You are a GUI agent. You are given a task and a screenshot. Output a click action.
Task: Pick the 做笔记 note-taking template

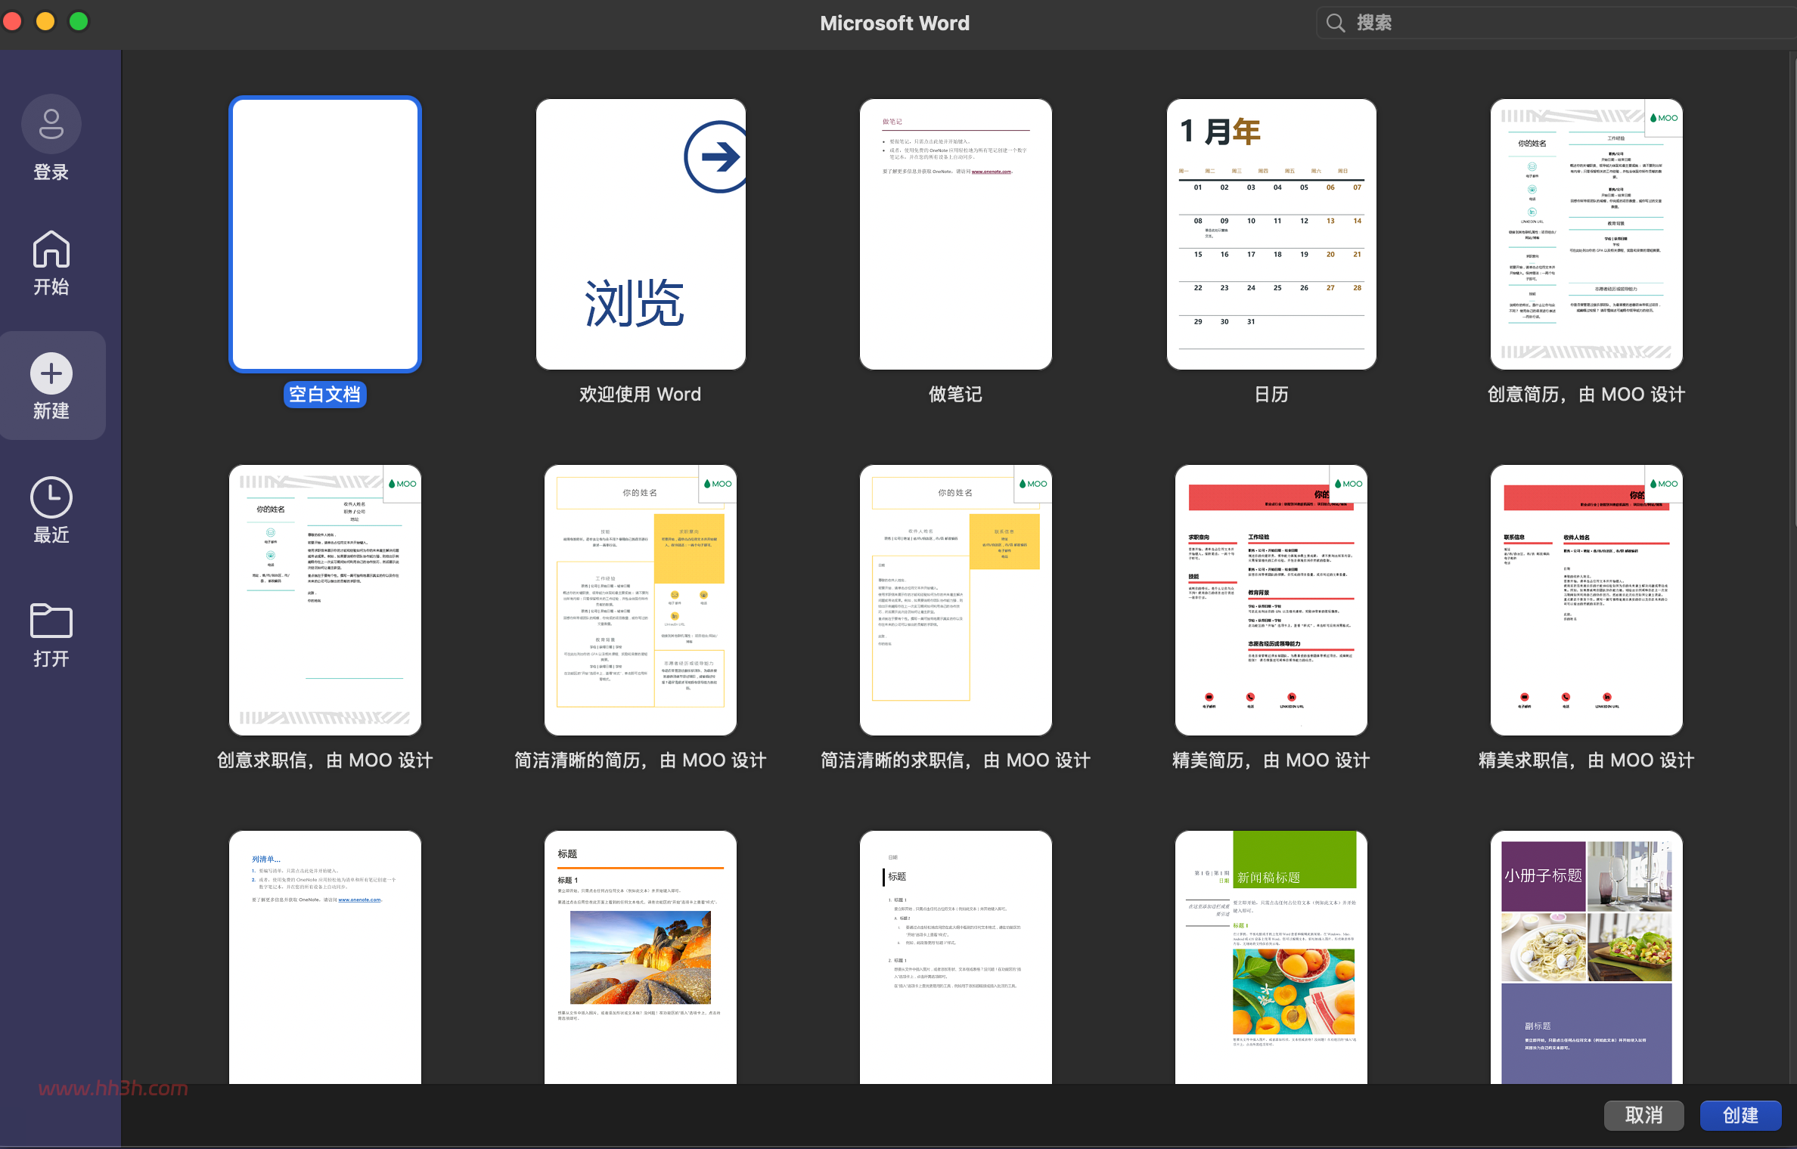pyautogui.click(x=956, y=234)
